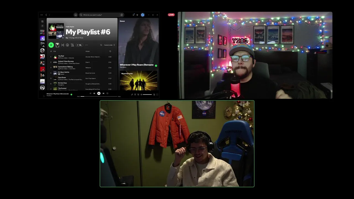354x199 pixels.
Task: Sort by the Album column header
Action: 87,51
